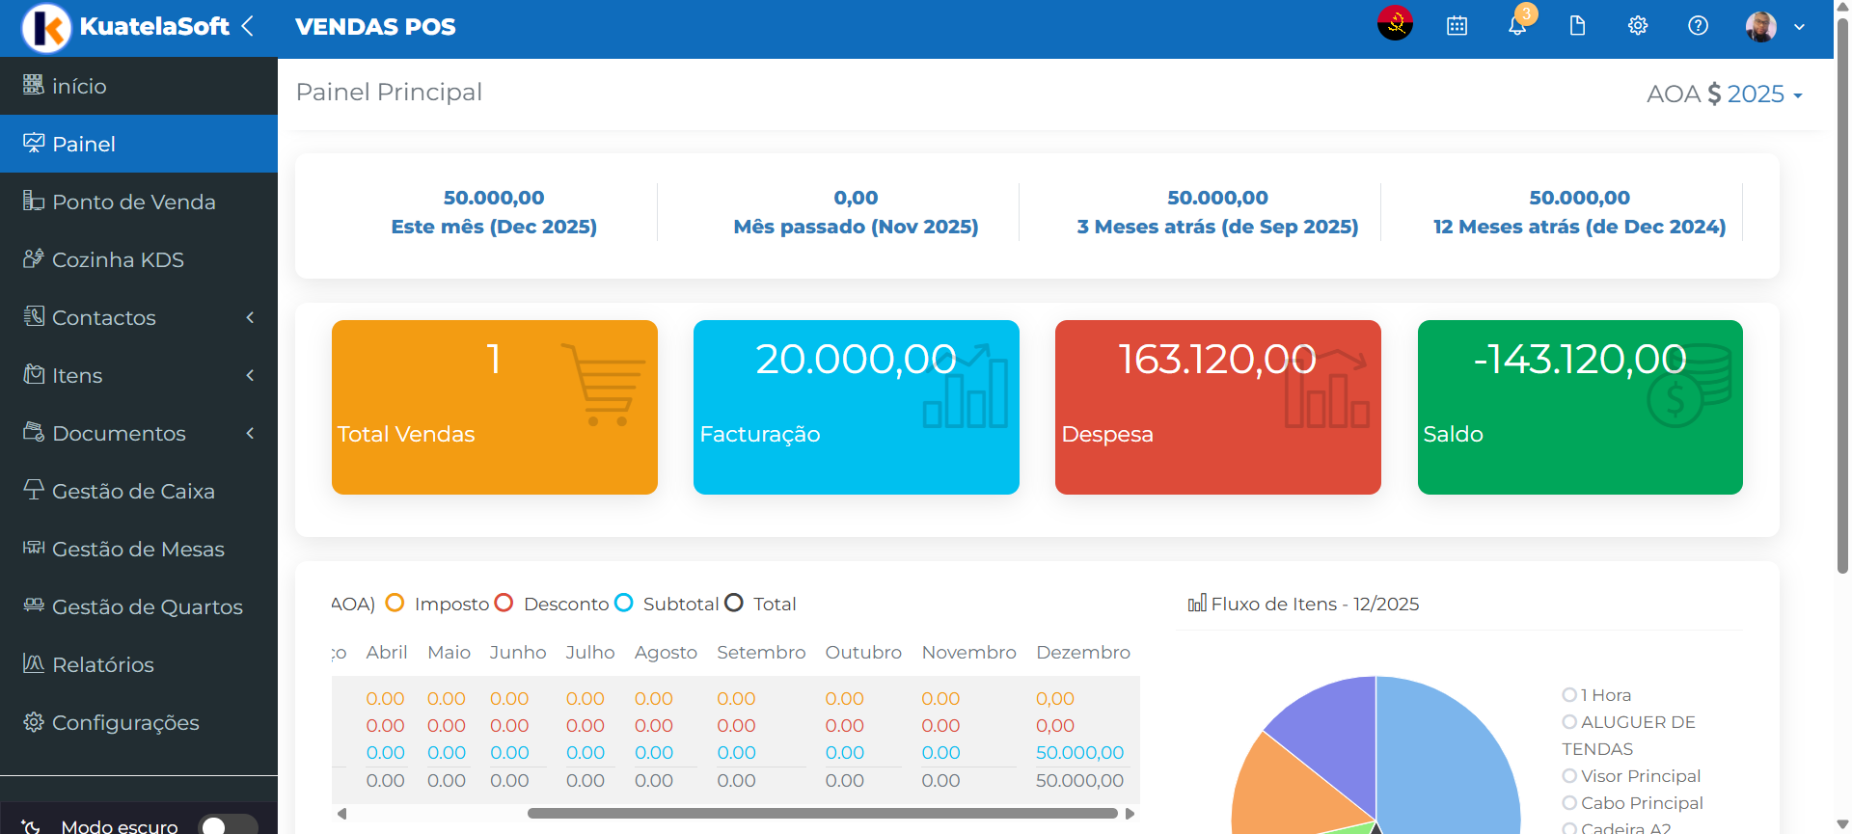Toggle the Modo escuro switch
Screen dimensions: 1852x834
point(227,825)
